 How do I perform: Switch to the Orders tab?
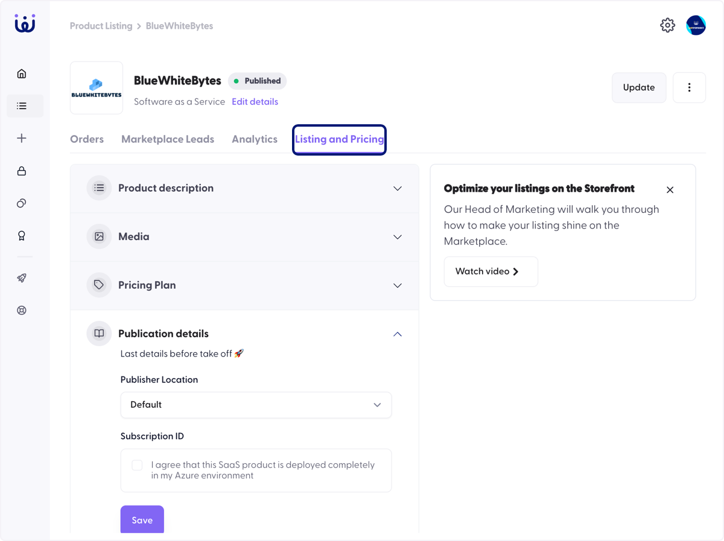87,139
